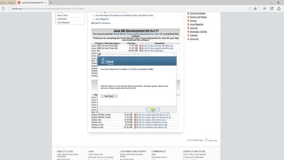Download jdk-8u131-solaris-x64-demos.tar.Z
Viewport: 284px width, 160px height.
click(151, 120)
